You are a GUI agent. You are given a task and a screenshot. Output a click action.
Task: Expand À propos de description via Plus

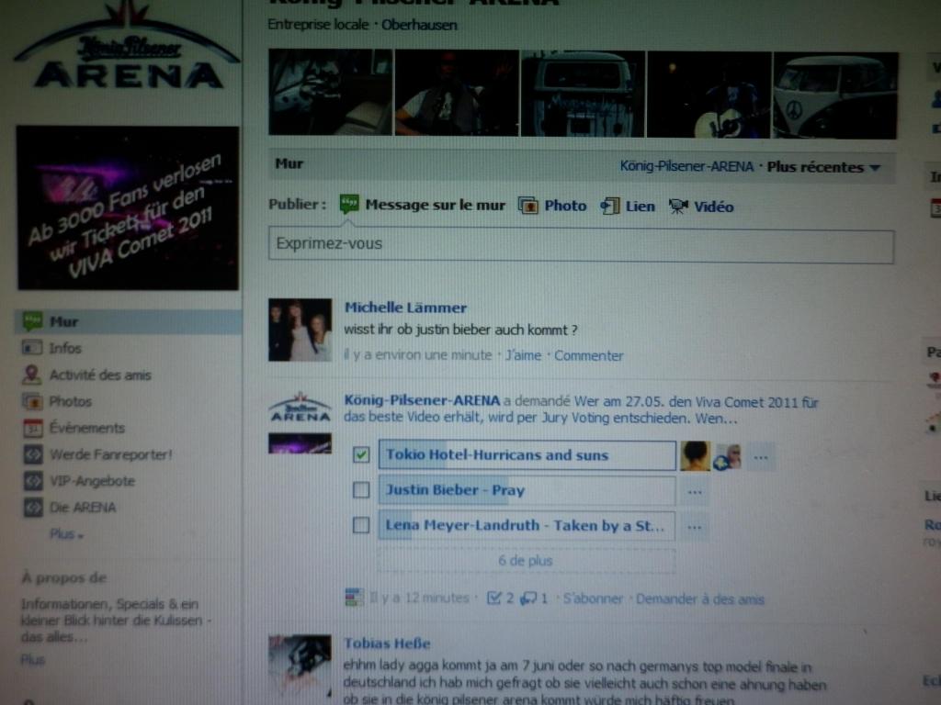(x=32, y=659)
